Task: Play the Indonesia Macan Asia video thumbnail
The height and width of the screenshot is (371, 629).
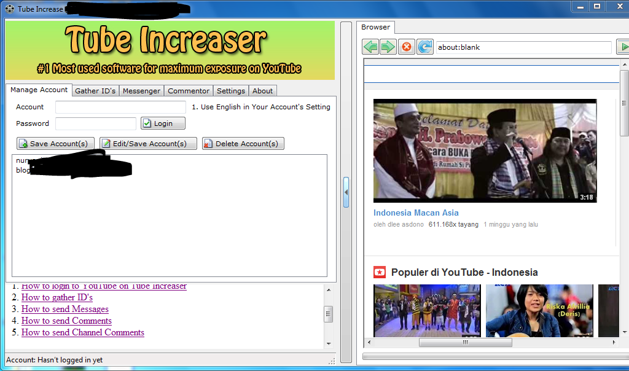Action: pos(485,151)
